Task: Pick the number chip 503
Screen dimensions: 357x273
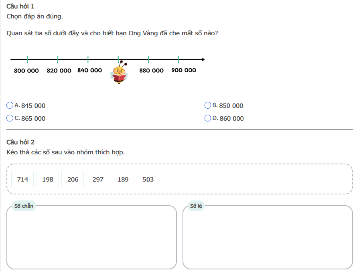Action: coord(148,179)
